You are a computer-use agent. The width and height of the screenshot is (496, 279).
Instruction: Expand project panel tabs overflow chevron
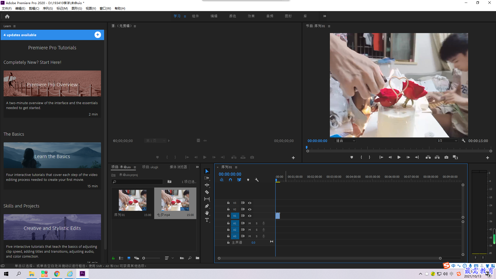197,167
